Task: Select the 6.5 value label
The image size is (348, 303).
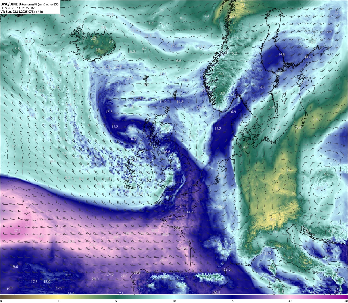Action: point(132,52)
